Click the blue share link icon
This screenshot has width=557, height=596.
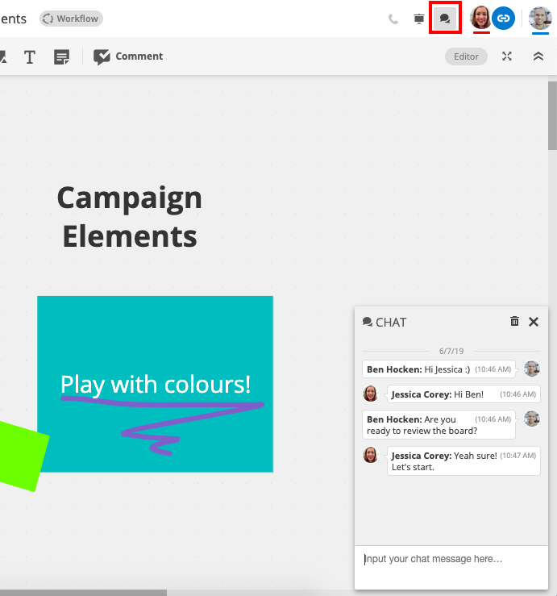tap(503, 18)
